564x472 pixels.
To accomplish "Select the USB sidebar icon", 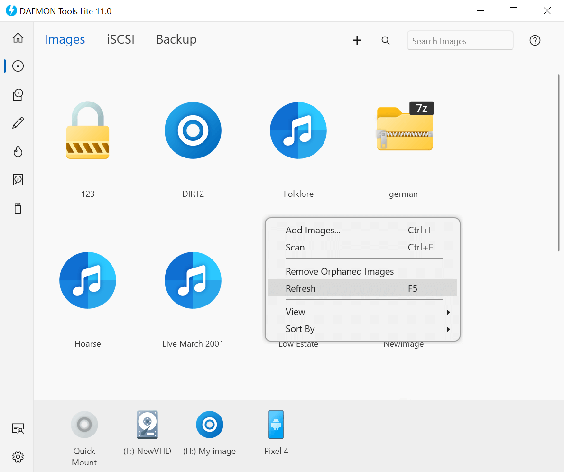I will (x=18, y=208).
